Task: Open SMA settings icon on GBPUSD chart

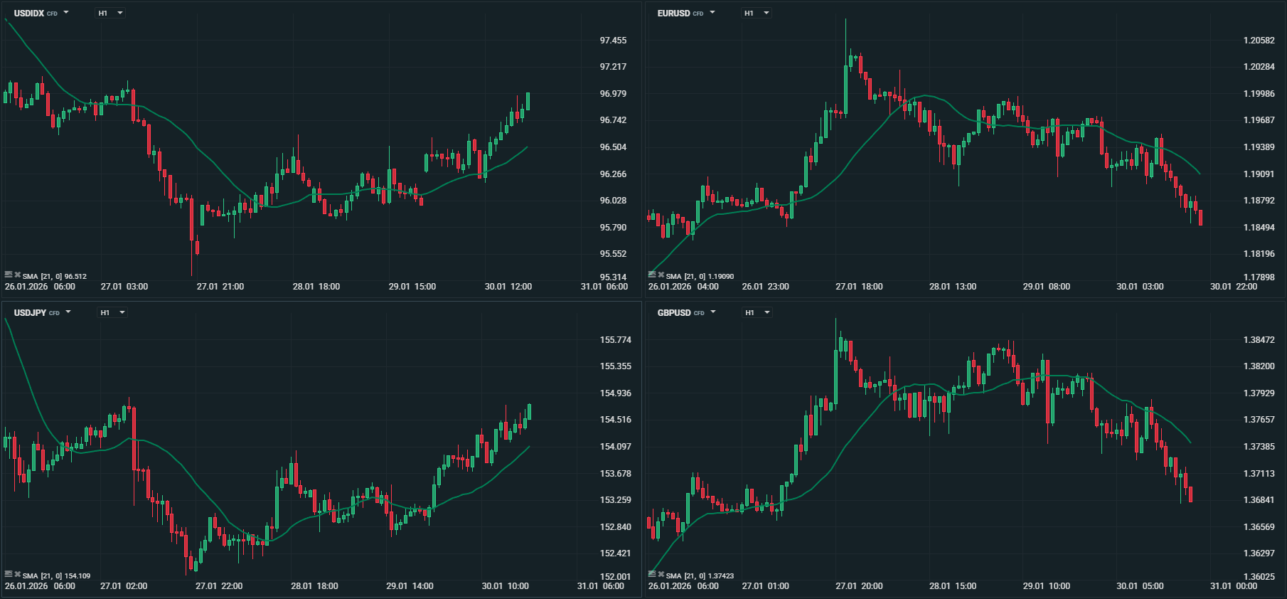Action: tap(652, 574)
